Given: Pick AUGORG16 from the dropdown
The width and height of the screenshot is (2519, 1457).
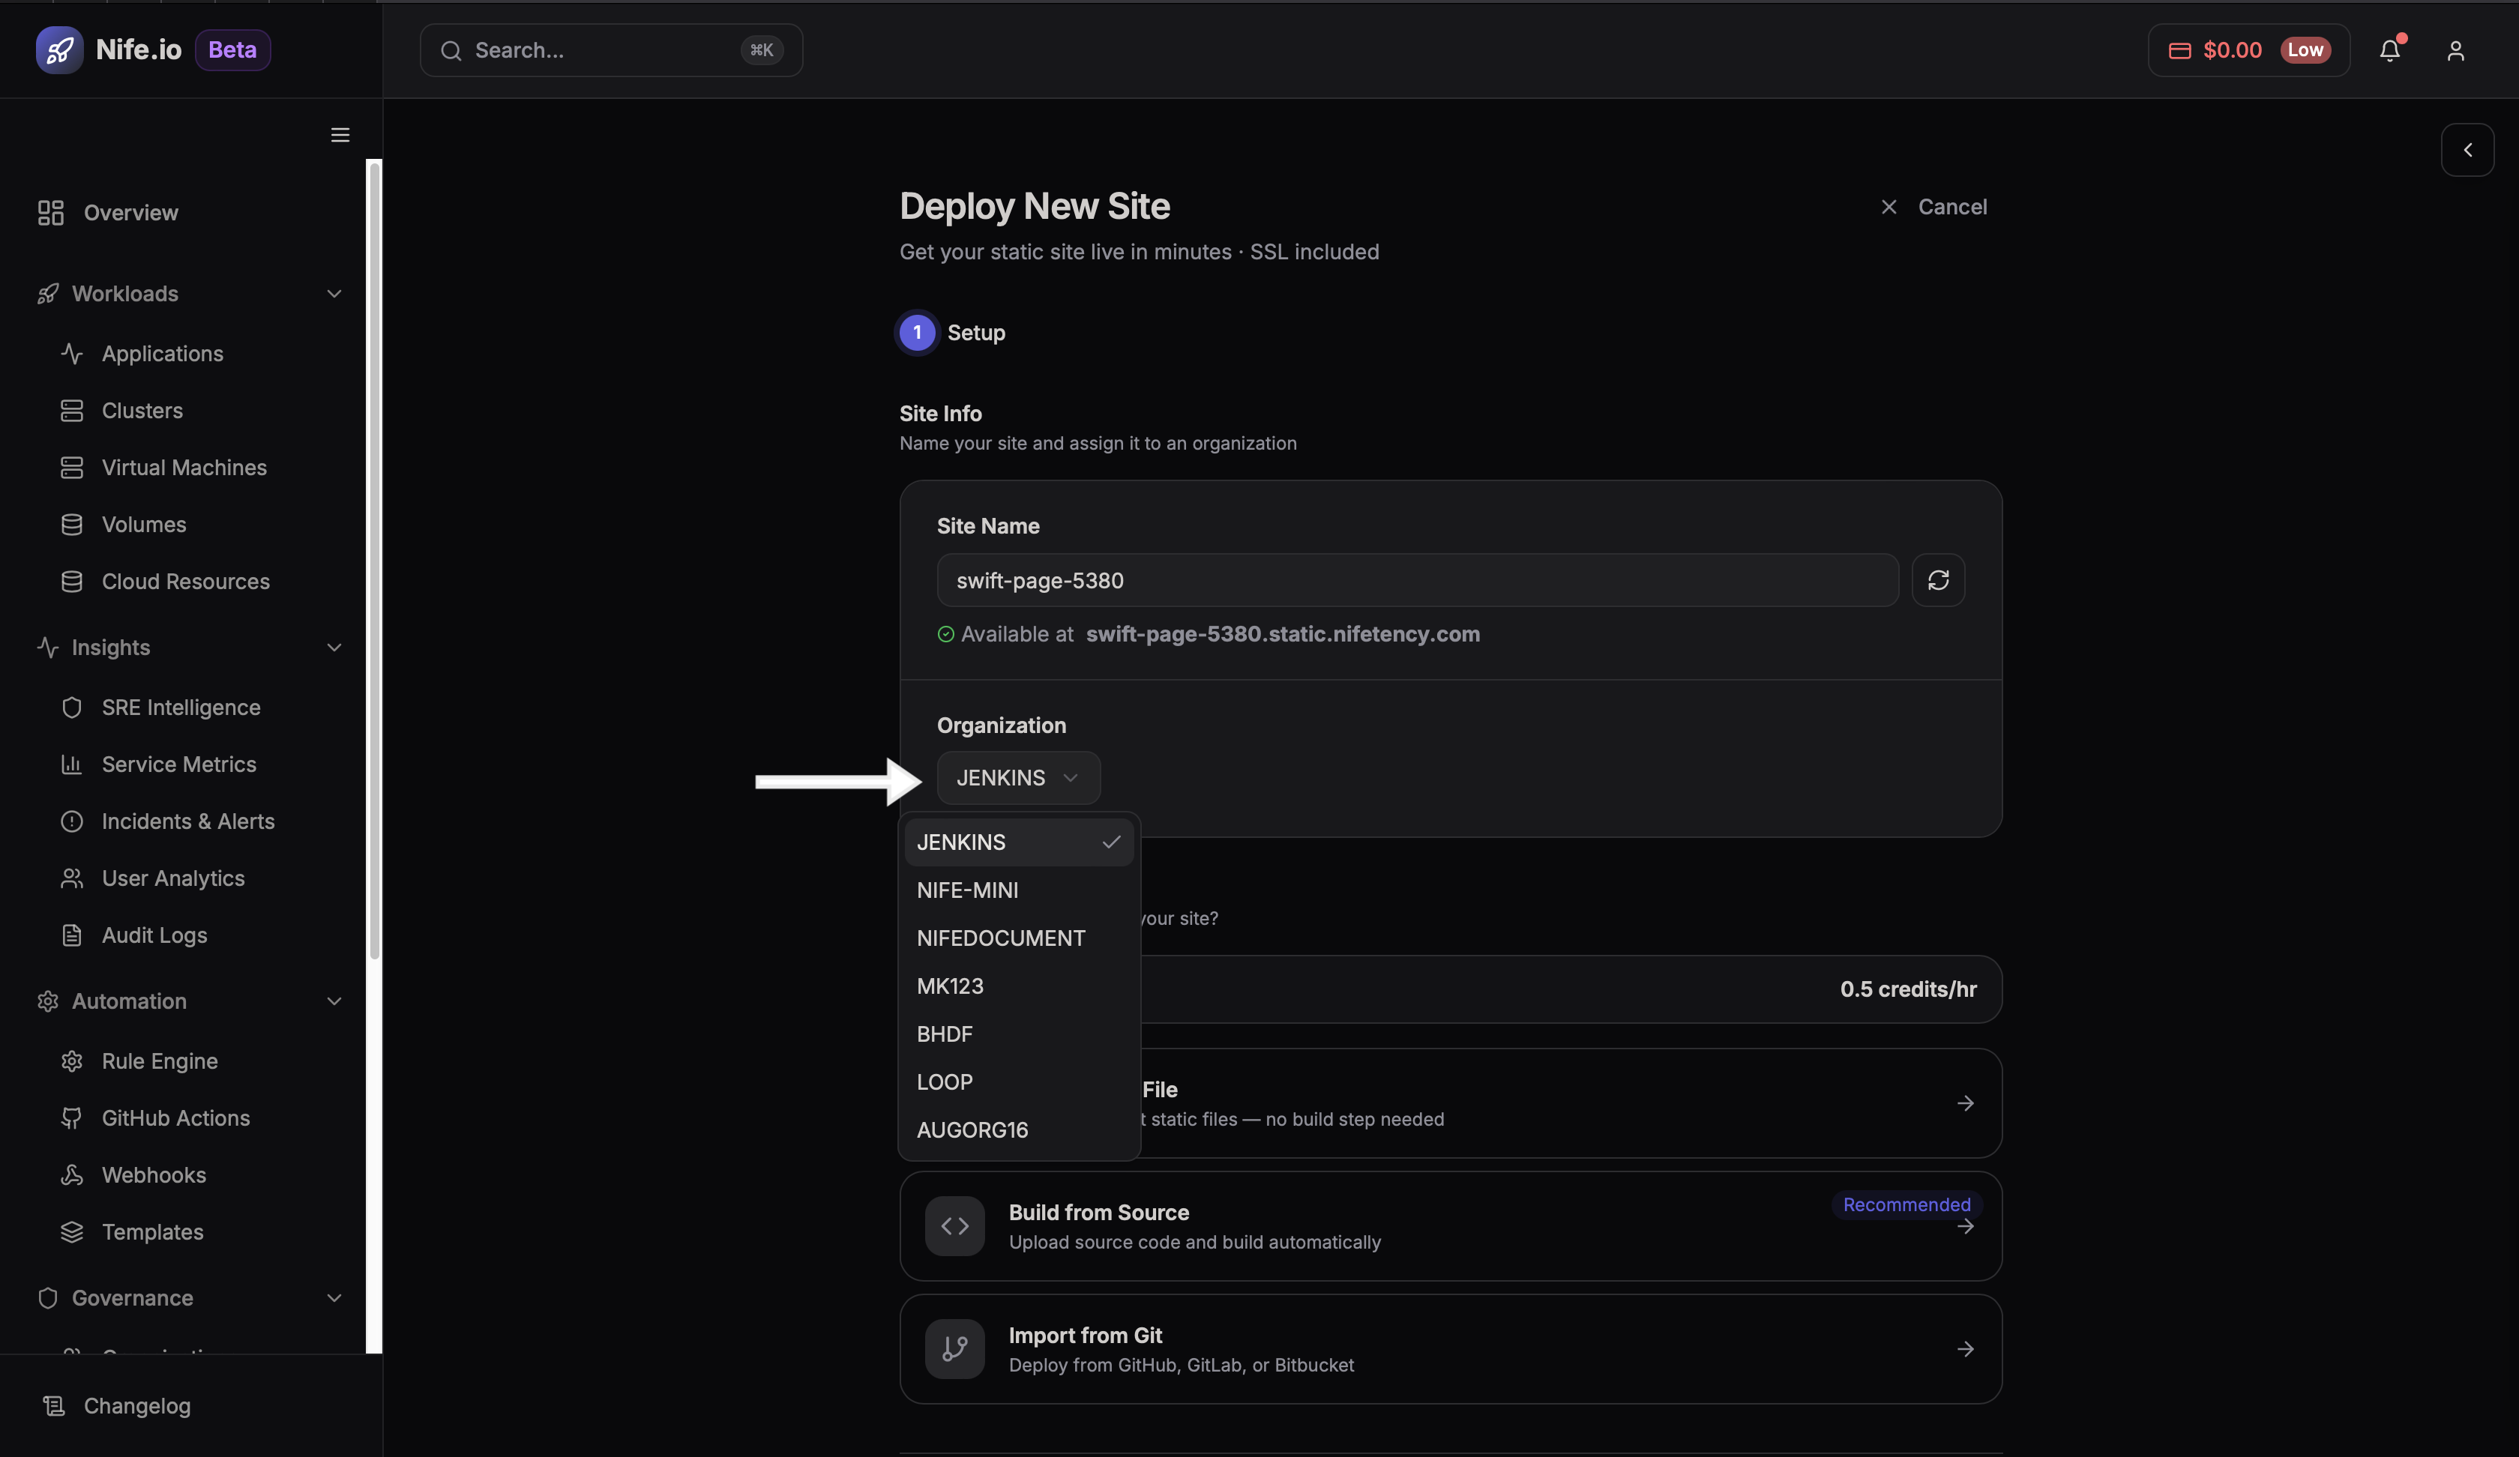Looking at the screenshot, I should pos(972,1129).
